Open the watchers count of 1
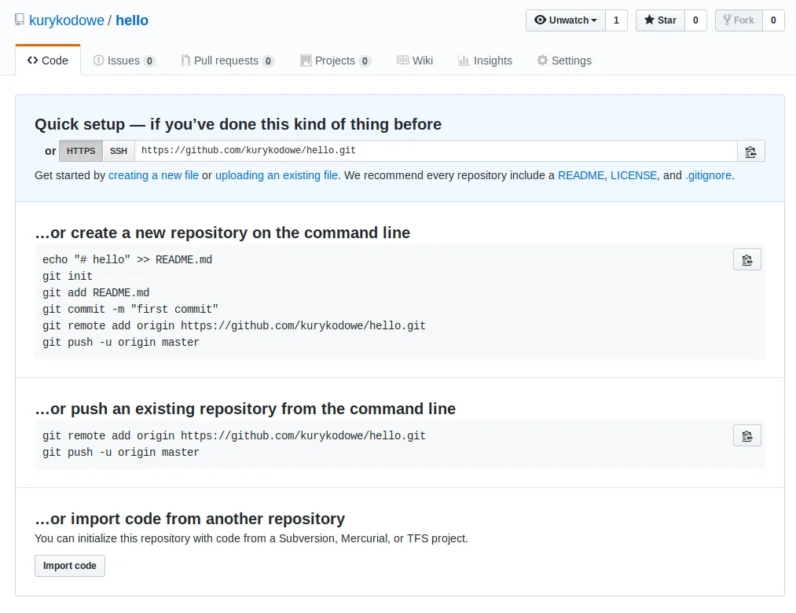796x613 pixels. click(x=616, y=20)
